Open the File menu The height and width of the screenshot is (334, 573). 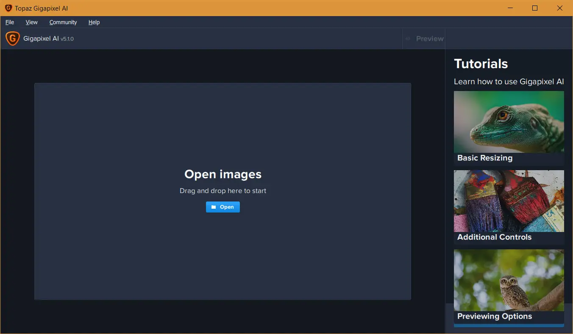click(10, 22)
